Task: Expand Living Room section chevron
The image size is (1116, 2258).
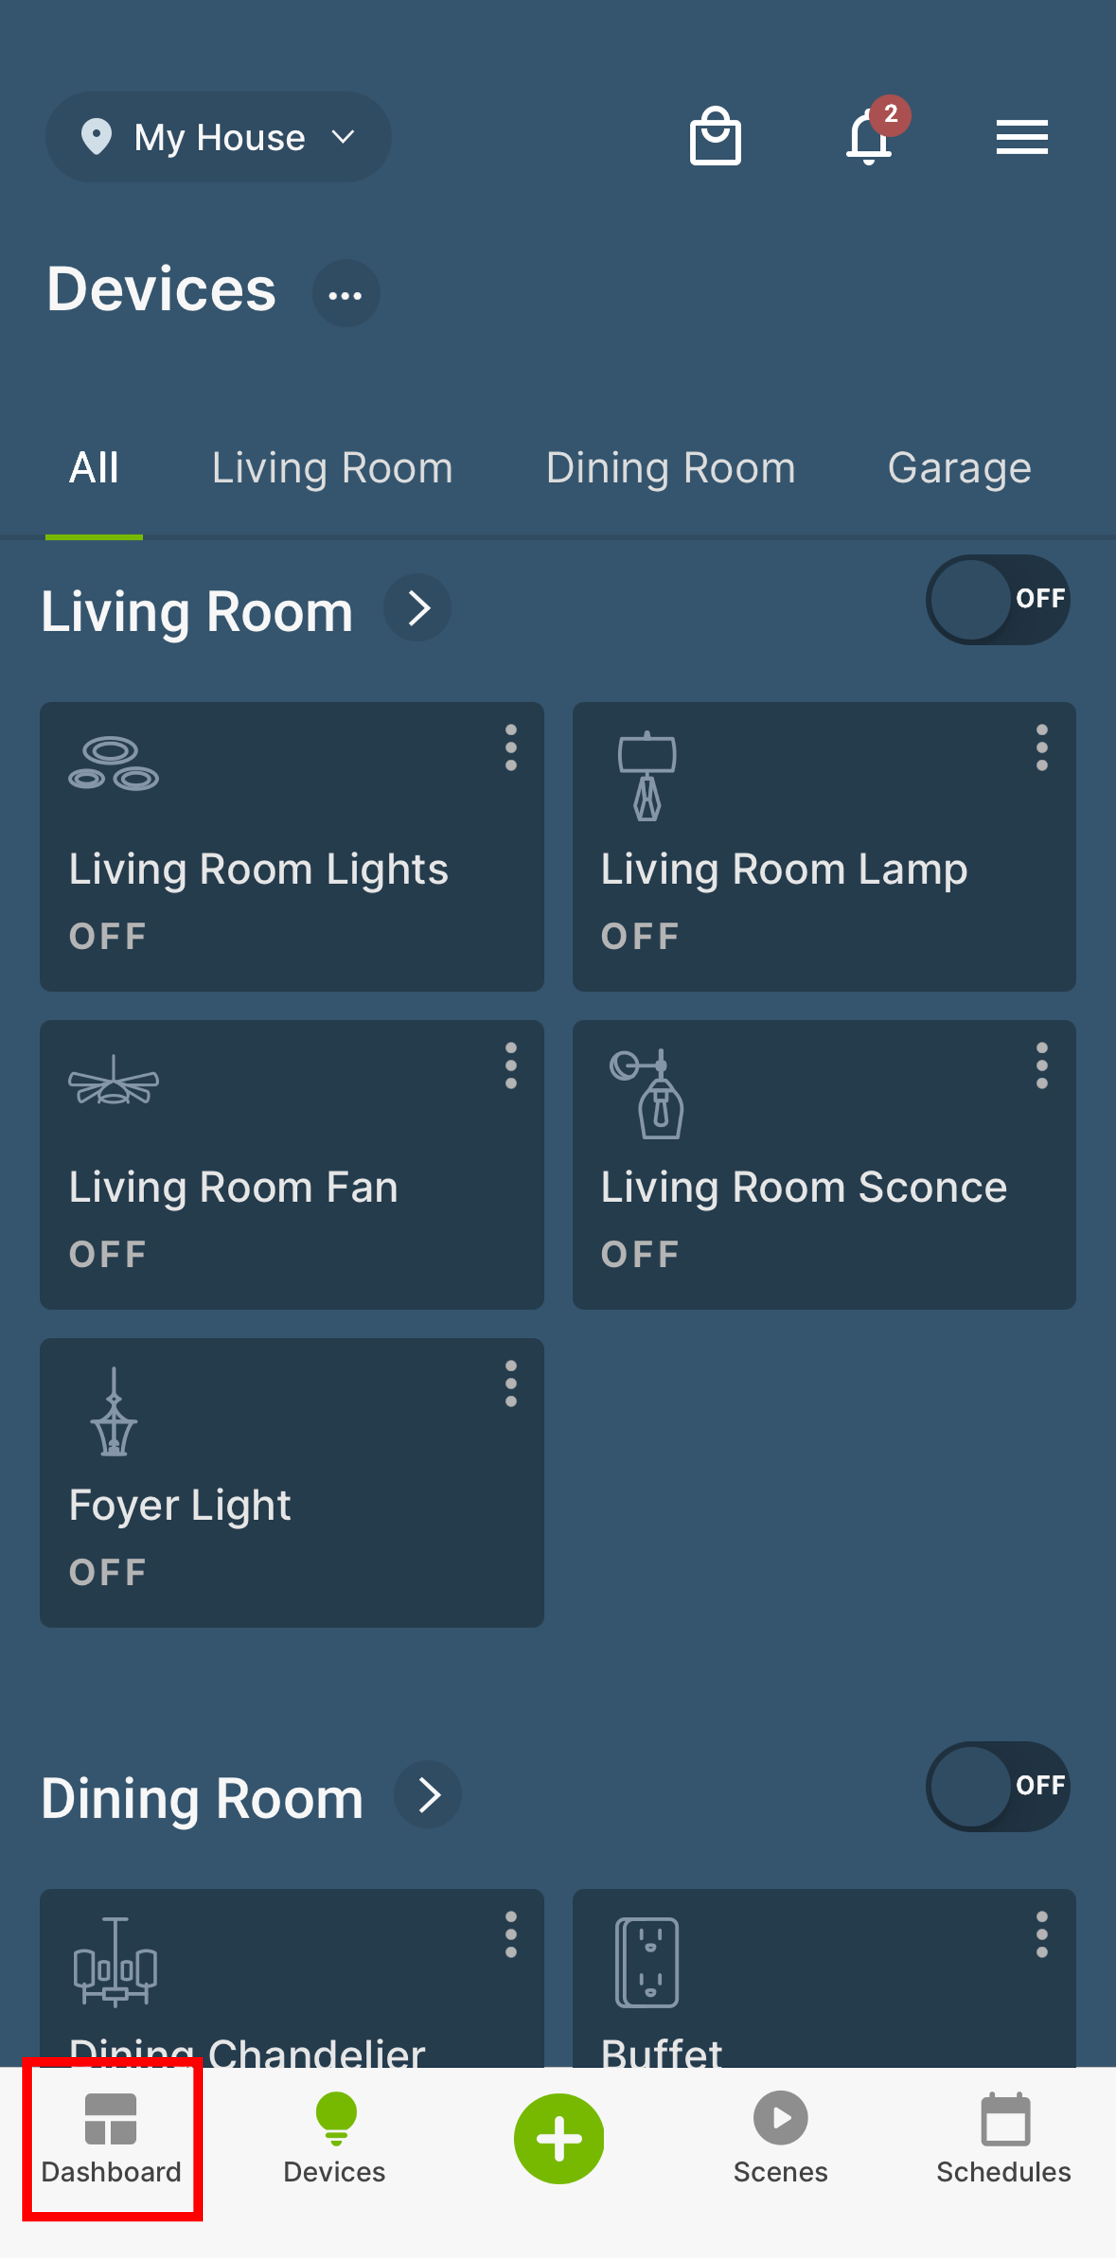Action: click(x=418, y=607)
